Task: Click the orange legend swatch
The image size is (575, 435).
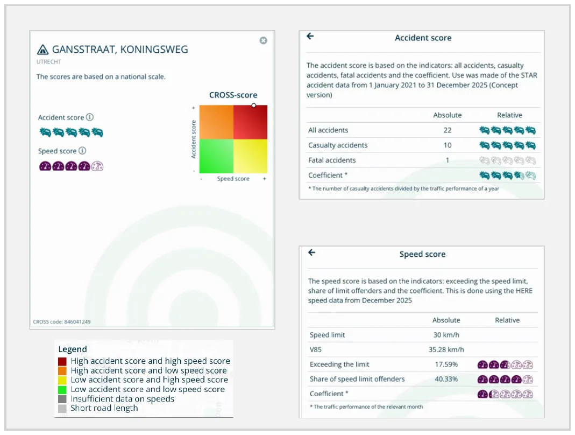Action: point(62,371)
